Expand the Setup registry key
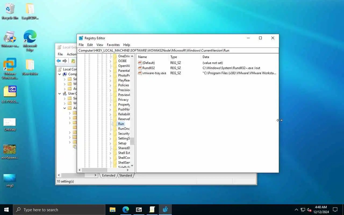Image resolution: width=344 pixels, height=215 pixels. [110, 143]
